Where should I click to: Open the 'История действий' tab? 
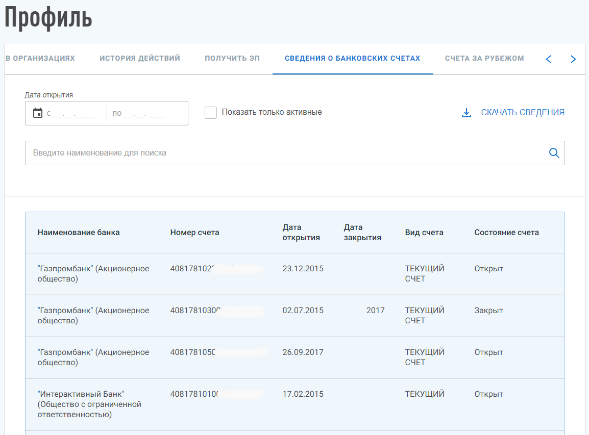[x=140, y=58]
